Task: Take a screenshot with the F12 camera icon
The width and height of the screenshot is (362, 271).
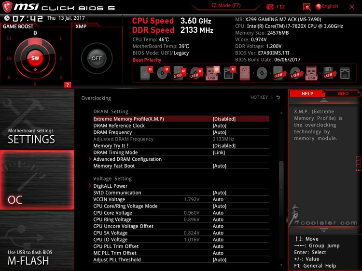Action: coord(270,7)
